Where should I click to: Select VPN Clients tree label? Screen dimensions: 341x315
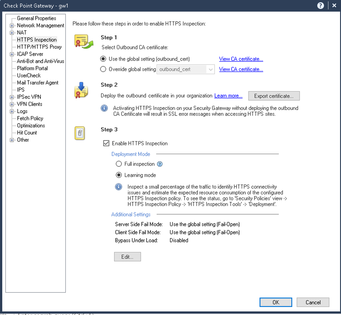(29, 104)
